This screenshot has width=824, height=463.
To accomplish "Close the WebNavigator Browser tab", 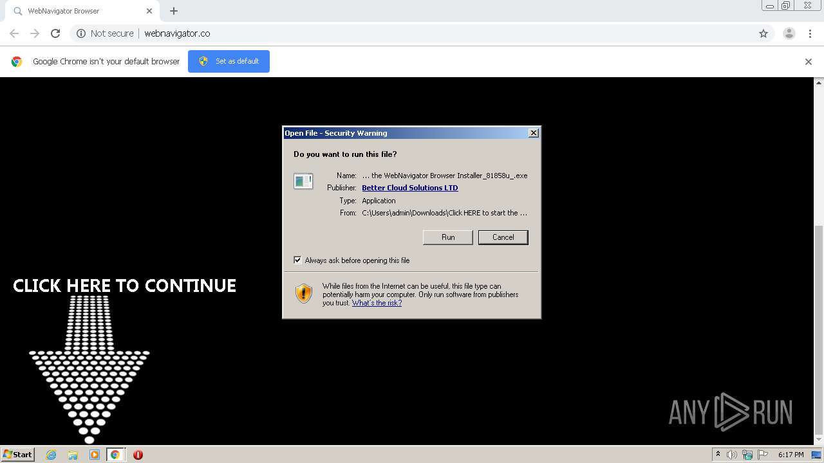I will (149, 11).
